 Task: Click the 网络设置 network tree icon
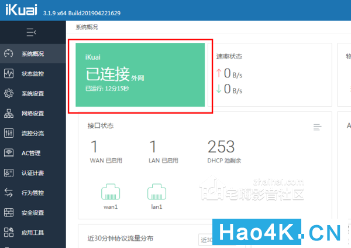9,113
